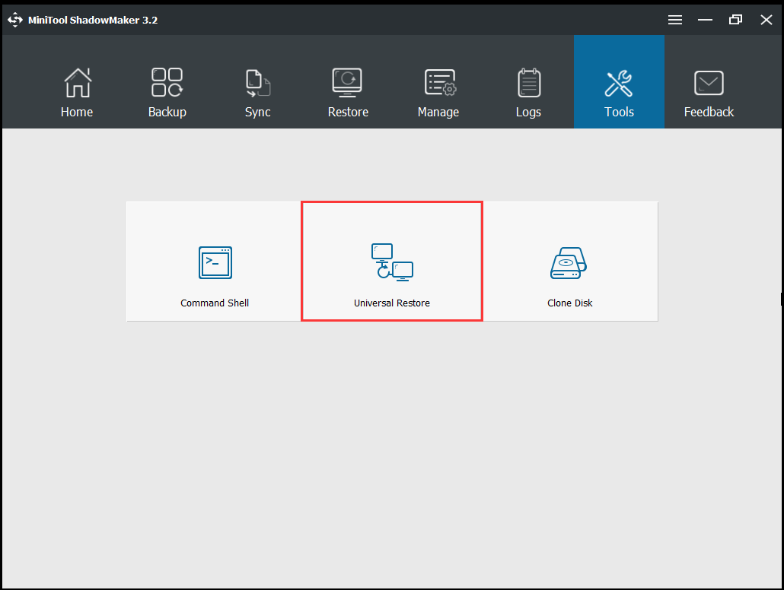The height and width of the screenshot is (590, 784).
Task: Click the Command Shell label
Action: click(x=215, y=303)
